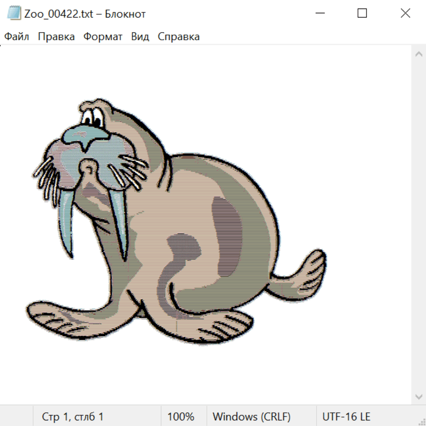Open the Правка menu
The image size is (426, 426).
[x=56, y=37]
